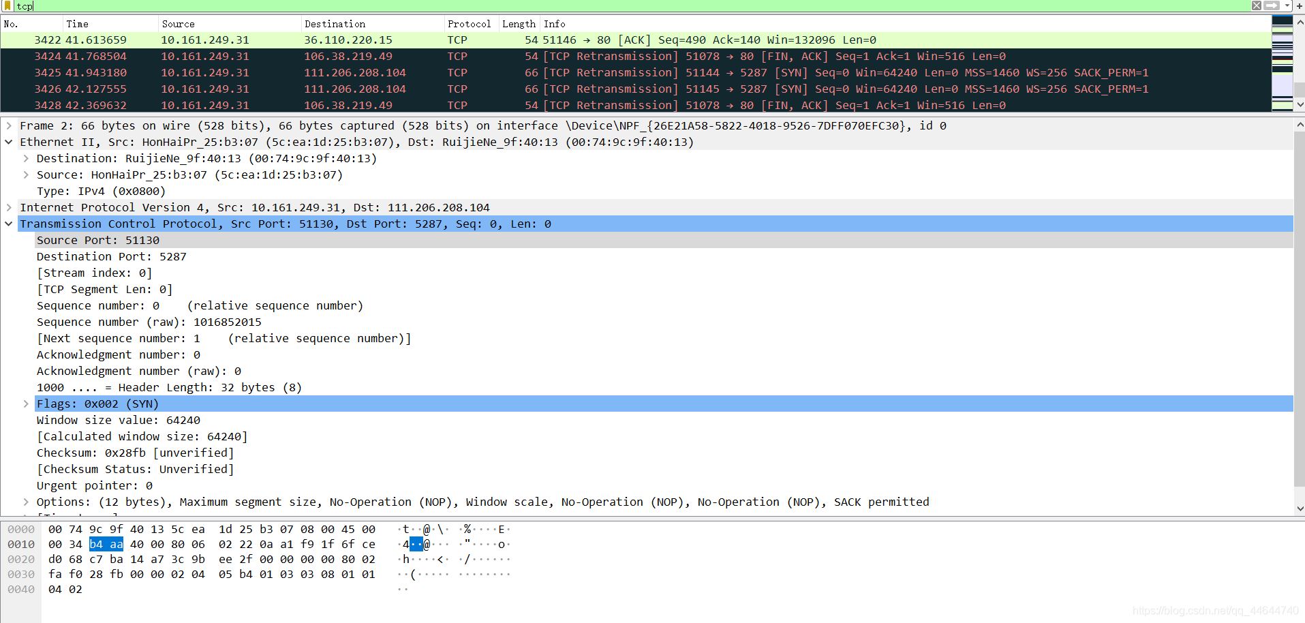Sort packets by the Info column header
This screenshot has width=1305, height=623.
[905, 24]
